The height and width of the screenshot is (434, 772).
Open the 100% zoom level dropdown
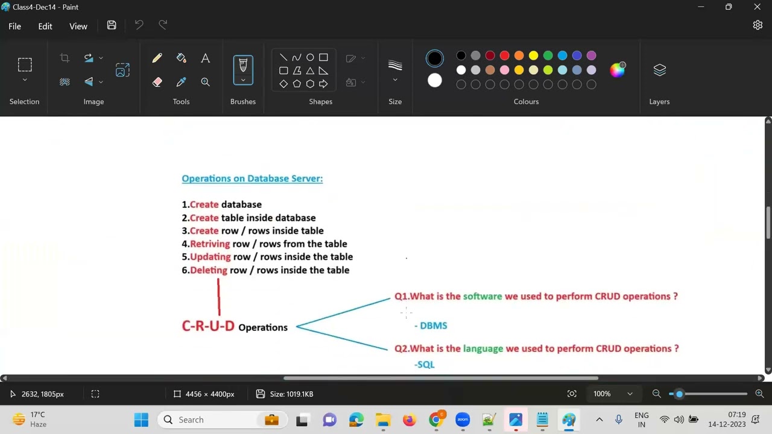613,394
